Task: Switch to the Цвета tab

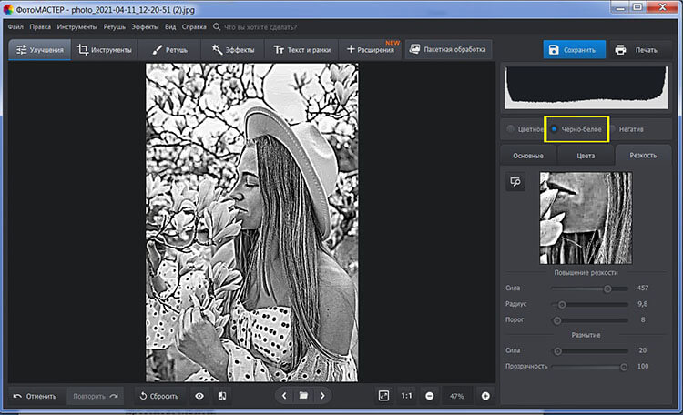Action: 586,156
